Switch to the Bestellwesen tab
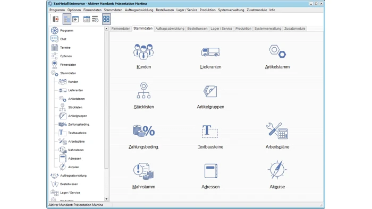Screen dimensions: 372x209 [197, 29]
